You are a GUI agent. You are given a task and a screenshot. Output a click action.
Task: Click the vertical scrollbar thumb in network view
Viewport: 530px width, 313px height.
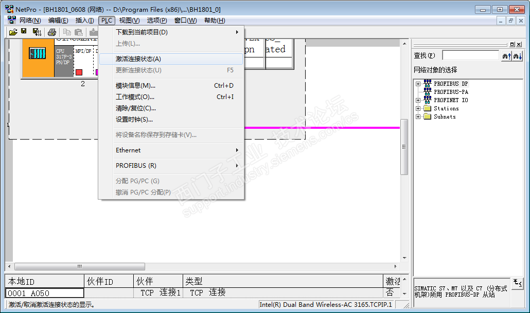404,147
